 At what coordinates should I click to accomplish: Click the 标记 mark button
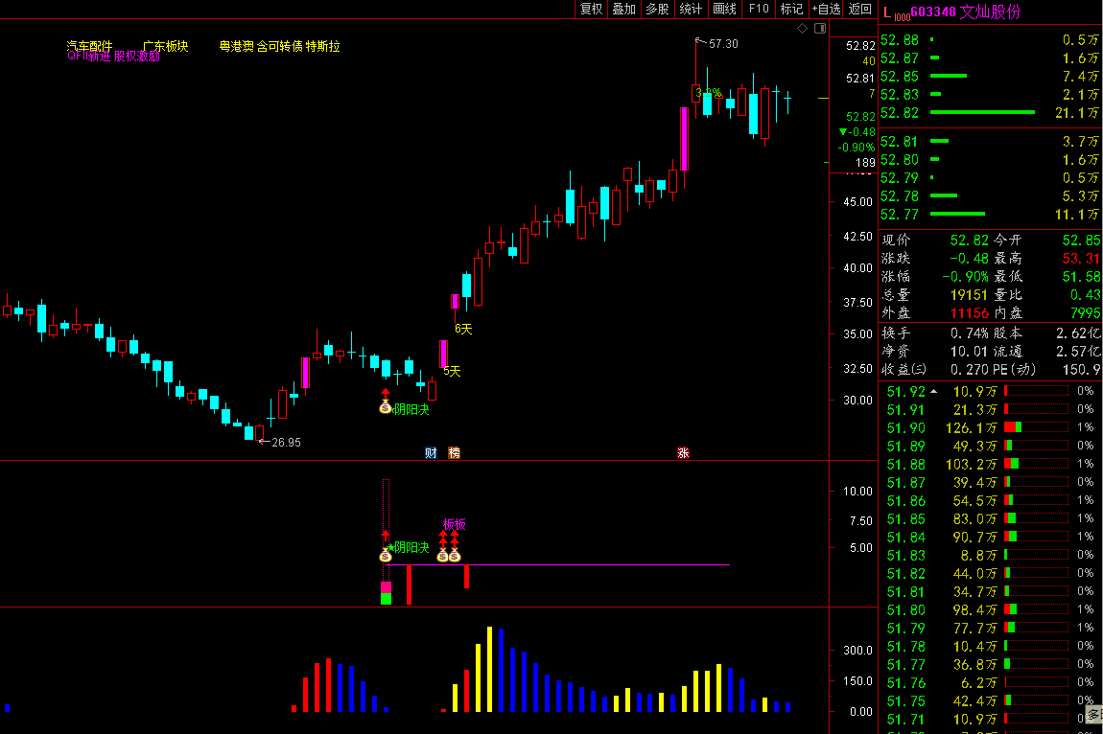point(791,9)
